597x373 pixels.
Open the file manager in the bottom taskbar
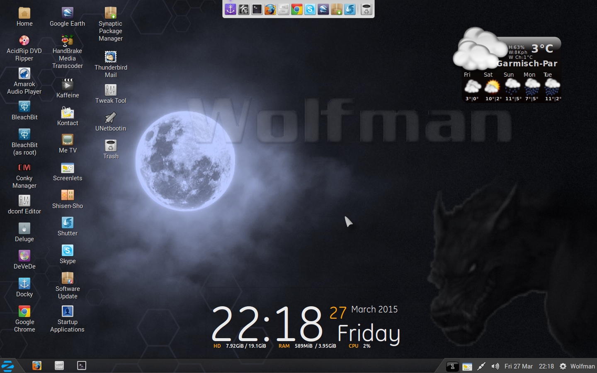[59, 366]
